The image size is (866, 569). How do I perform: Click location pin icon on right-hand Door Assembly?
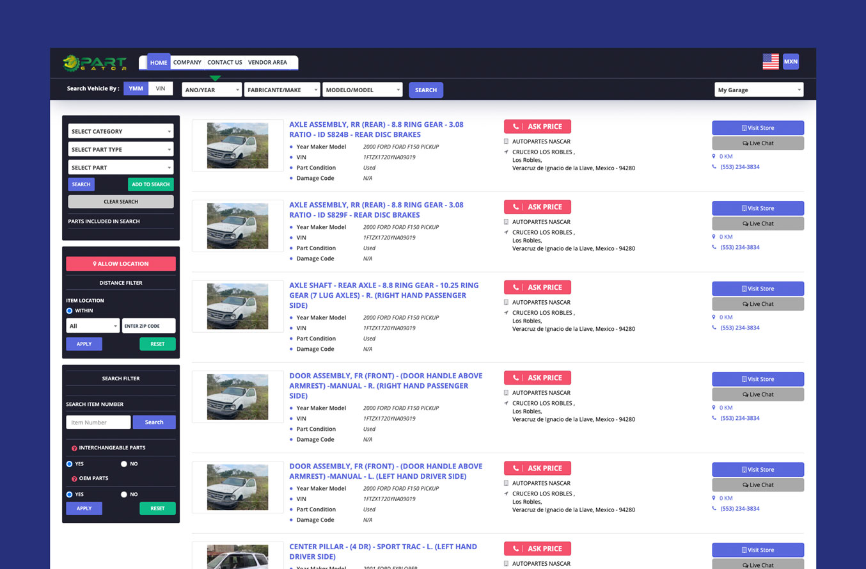tap(714, 408)
